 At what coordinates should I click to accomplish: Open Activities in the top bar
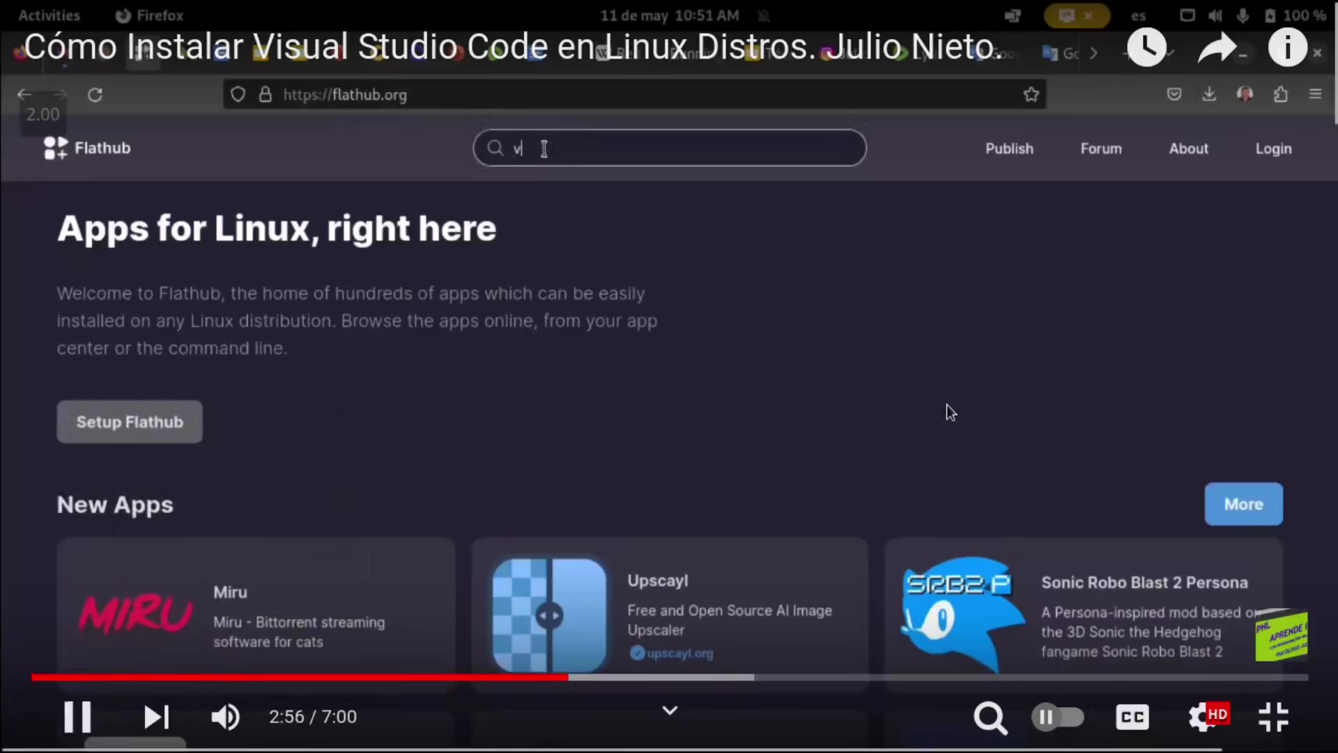pos(48,15)
